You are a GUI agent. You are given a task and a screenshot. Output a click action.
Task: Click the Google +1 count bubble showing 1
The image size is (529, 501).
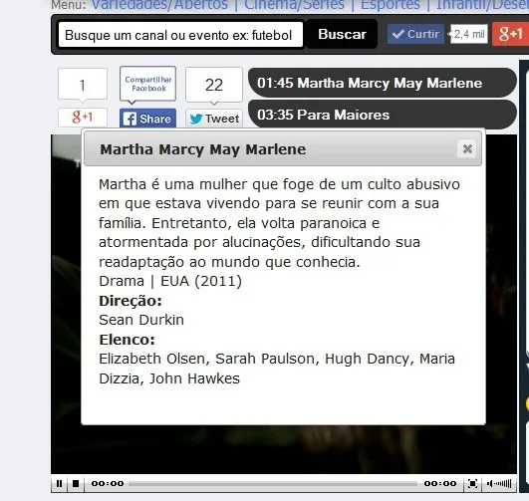click(83, 85)
